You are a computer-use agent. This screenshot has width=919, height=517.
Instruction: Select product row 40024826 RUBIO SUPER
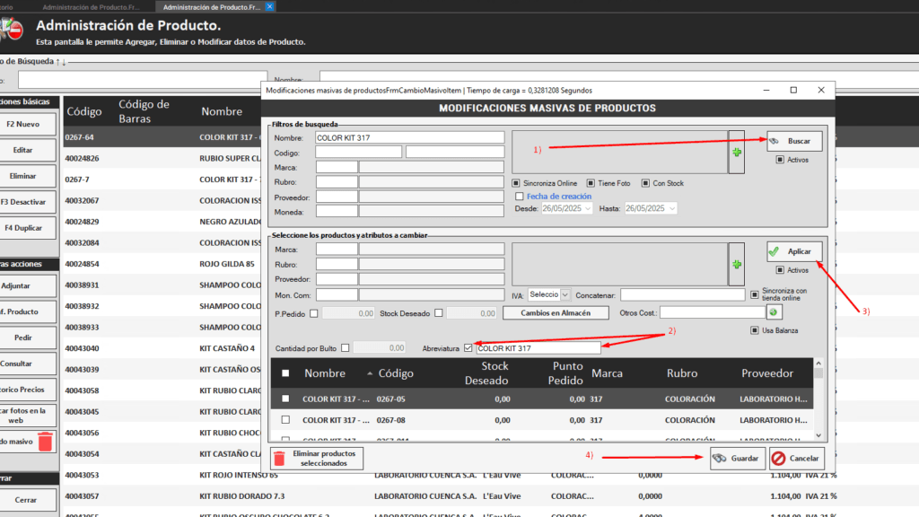(162, 158)
